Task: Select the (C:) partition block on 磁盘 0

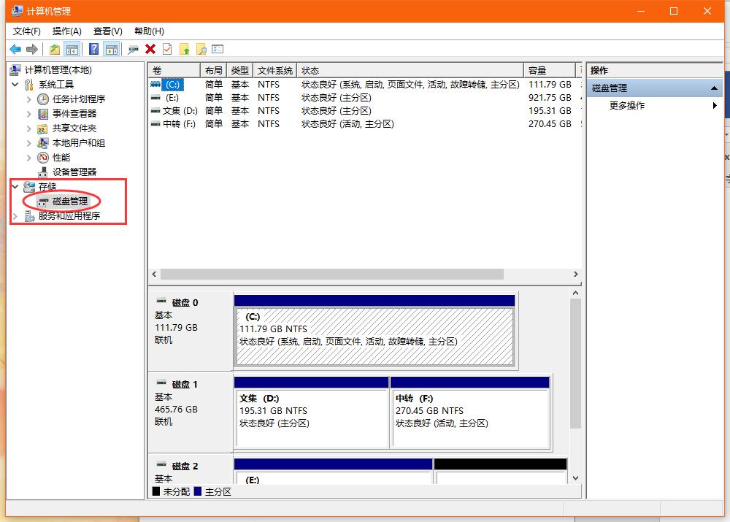Action: tap(374, 331)
